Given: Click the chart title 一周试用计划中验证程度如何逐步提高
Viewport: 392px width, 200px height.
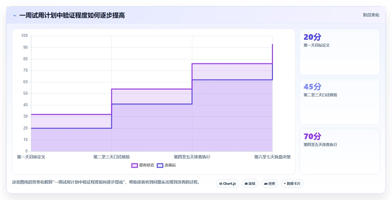Looking at the screenshot, I should 72,15.
